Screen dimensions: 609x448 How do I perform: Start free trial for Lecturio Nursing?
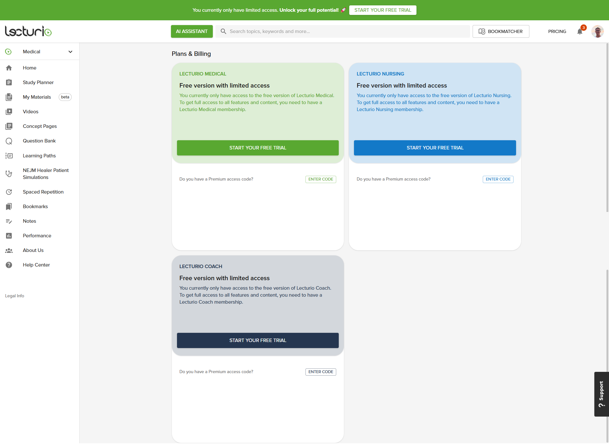[x=435, y=148]
